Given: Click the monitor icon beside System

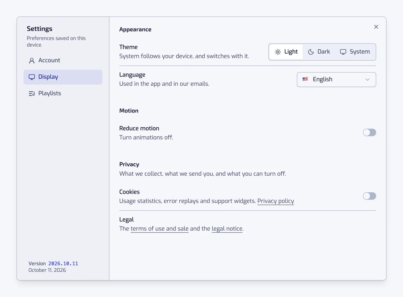Looking at the screenshot, I should click(x=343, y=52).
